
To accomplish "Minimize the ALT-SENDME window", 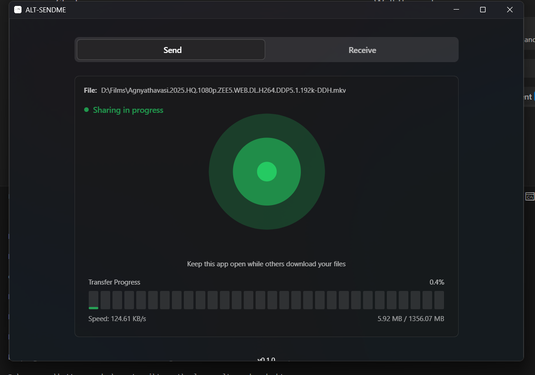I will pos(456,9).
